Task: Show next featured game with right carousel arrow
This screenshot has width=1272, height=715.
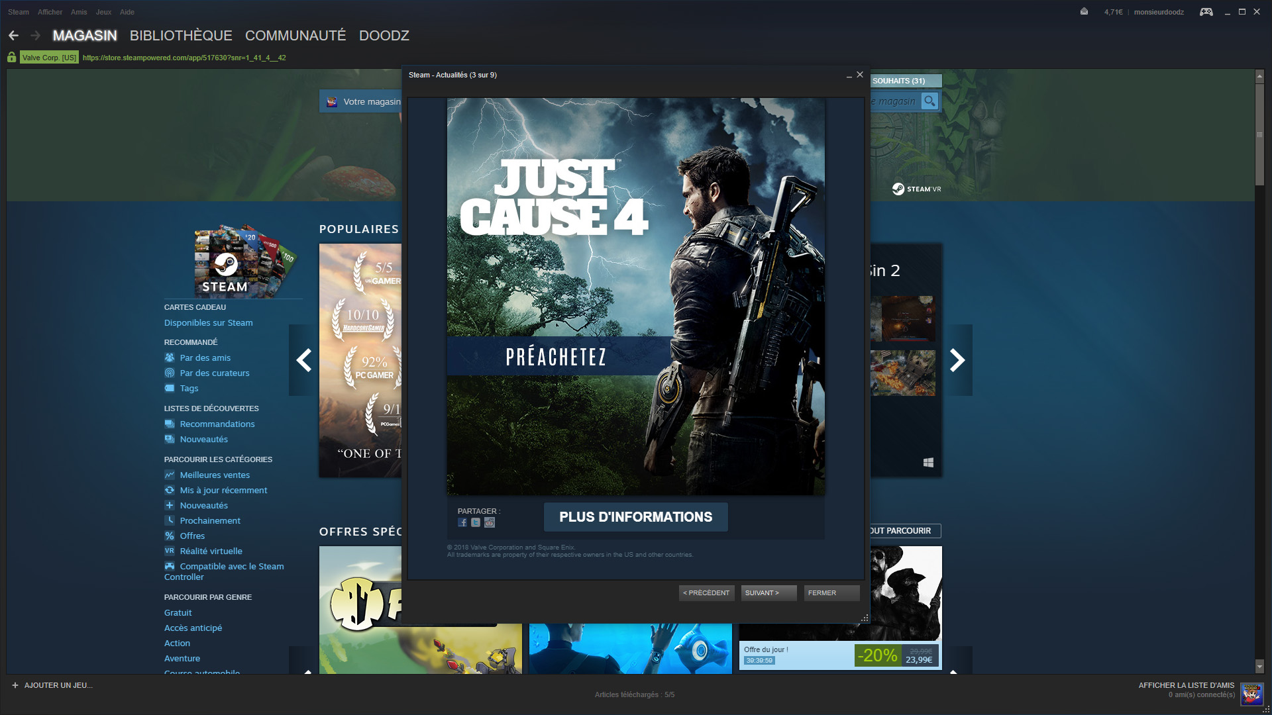Action: (957, 360)
